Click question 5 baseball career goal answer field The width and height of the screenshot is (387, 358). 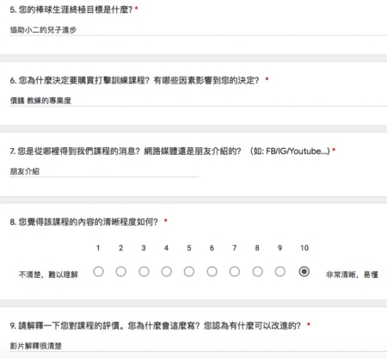[x=198, y=30]
